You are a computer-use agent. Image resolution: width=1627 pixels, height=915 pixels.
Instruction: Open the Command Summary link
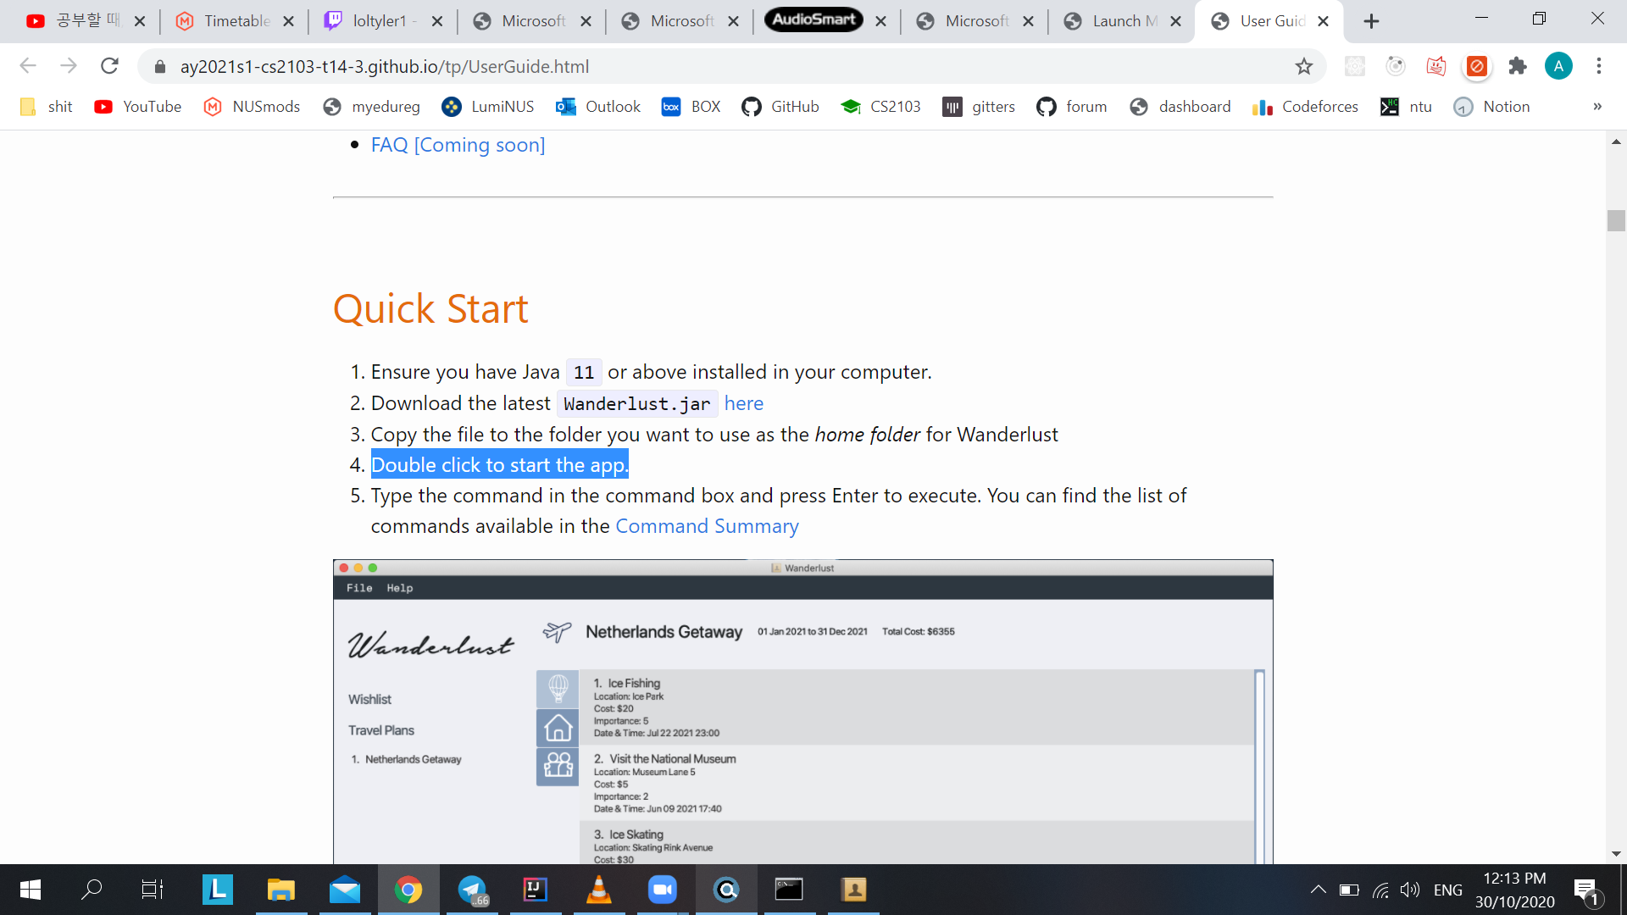tap(707, 526)
